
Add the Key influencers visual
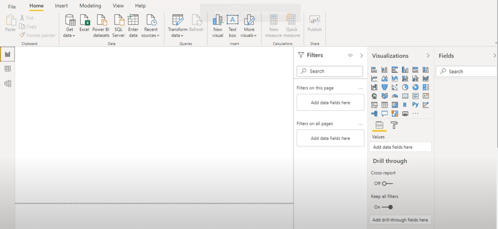click(425, 105)
